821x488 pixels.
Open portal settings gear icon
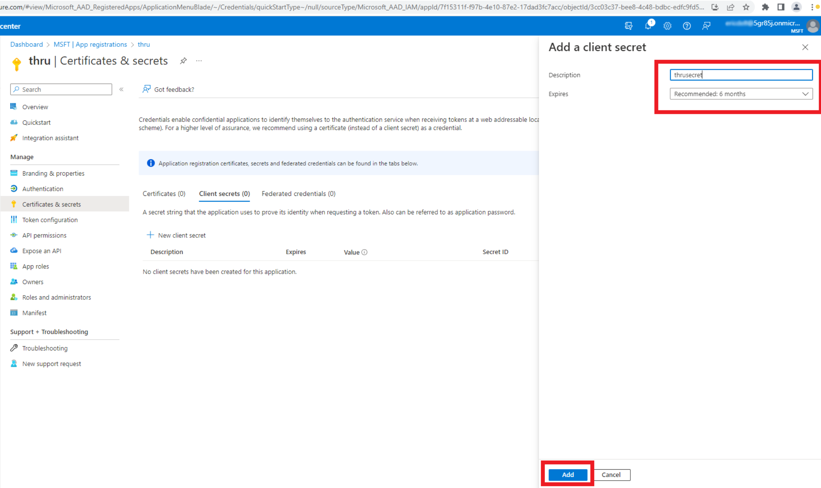[x=667, y=26]
